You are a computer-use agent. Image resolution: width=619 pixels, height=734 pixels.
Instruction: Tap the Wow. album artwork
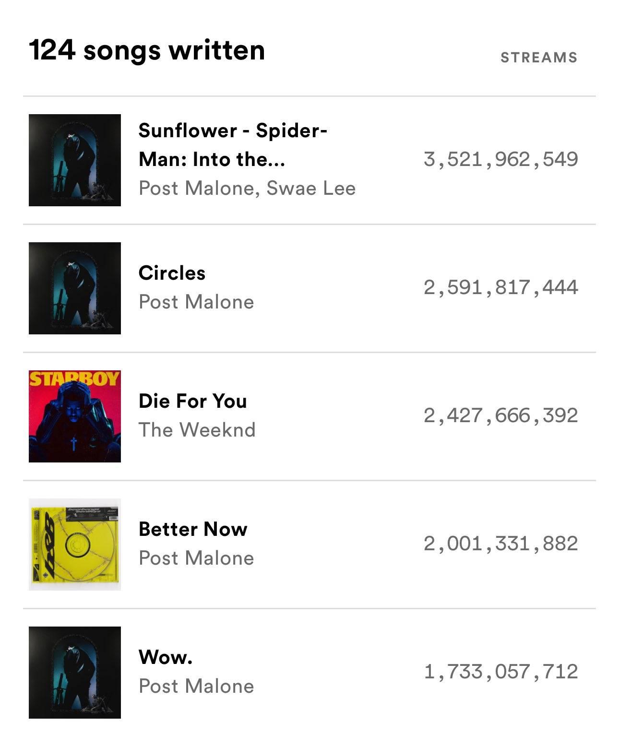(x=75, y=673)
